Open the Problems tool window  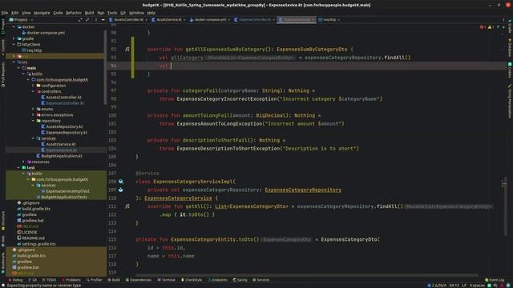pyautogui.click(x=71, y=280)
